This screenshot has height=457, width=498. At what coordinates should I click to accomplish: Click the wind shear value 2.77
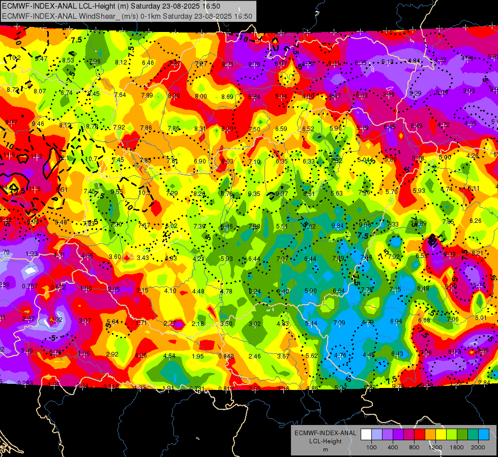pos(169,323)
